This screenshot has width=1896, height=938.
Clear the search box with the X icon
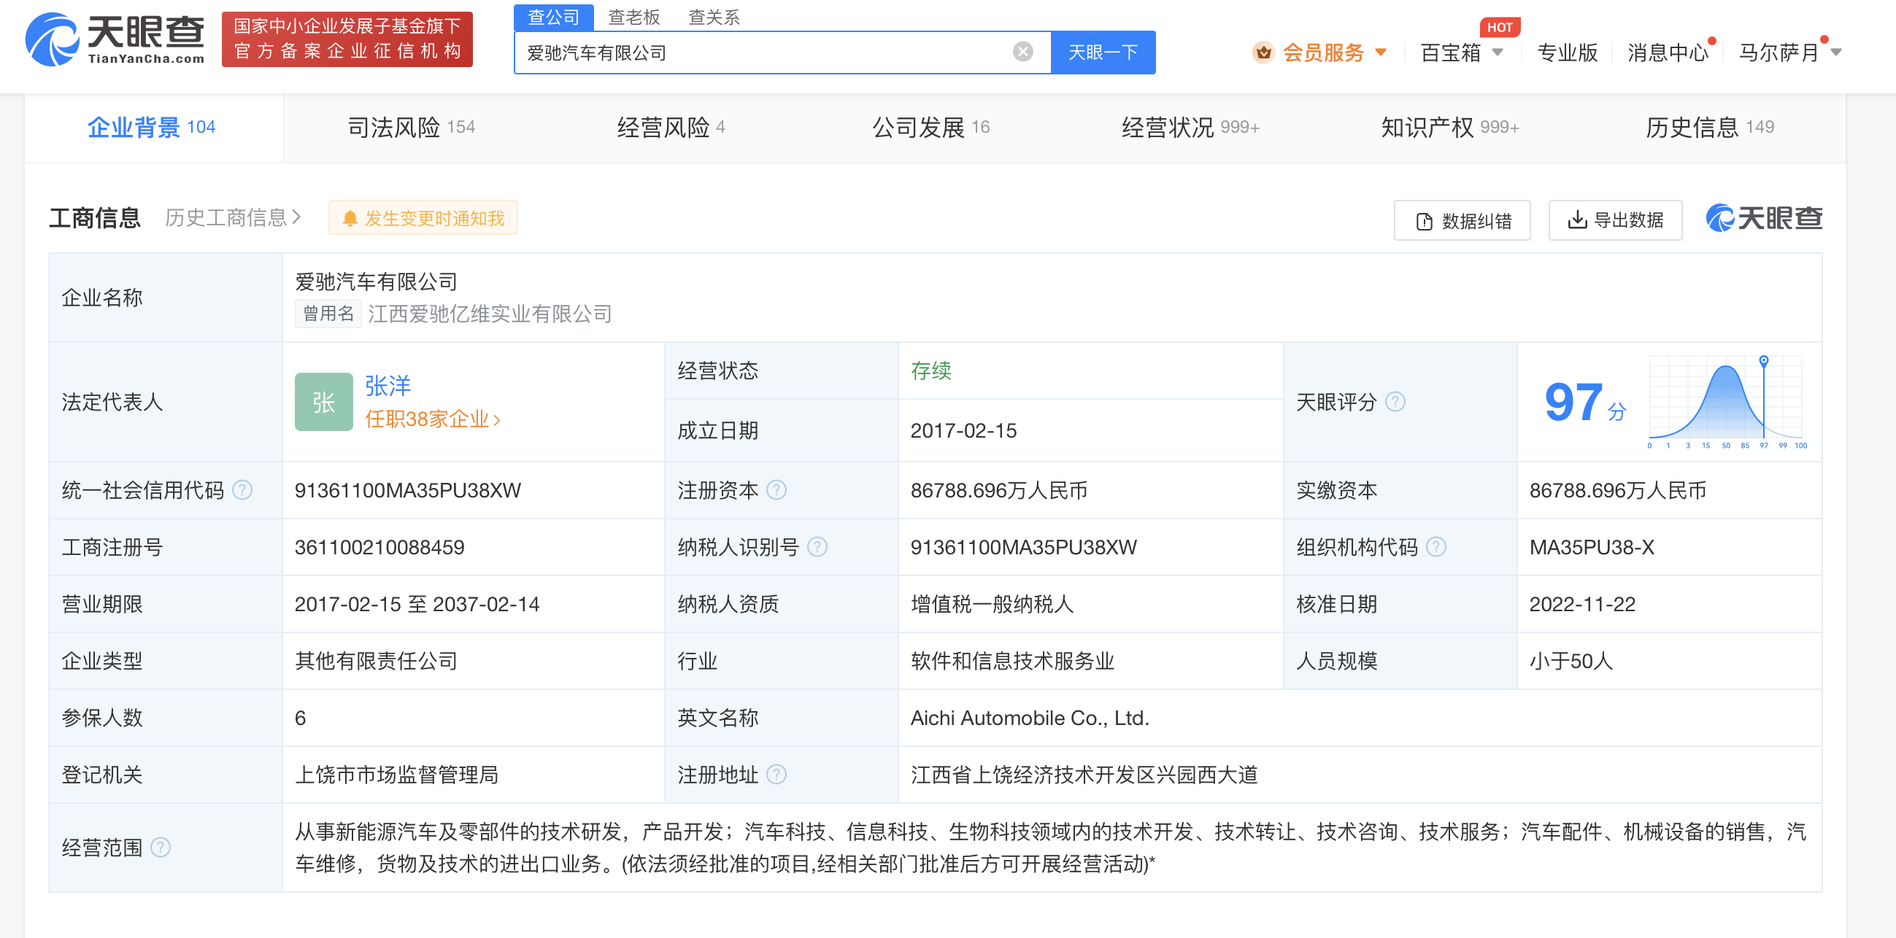tap(1022, 52)
